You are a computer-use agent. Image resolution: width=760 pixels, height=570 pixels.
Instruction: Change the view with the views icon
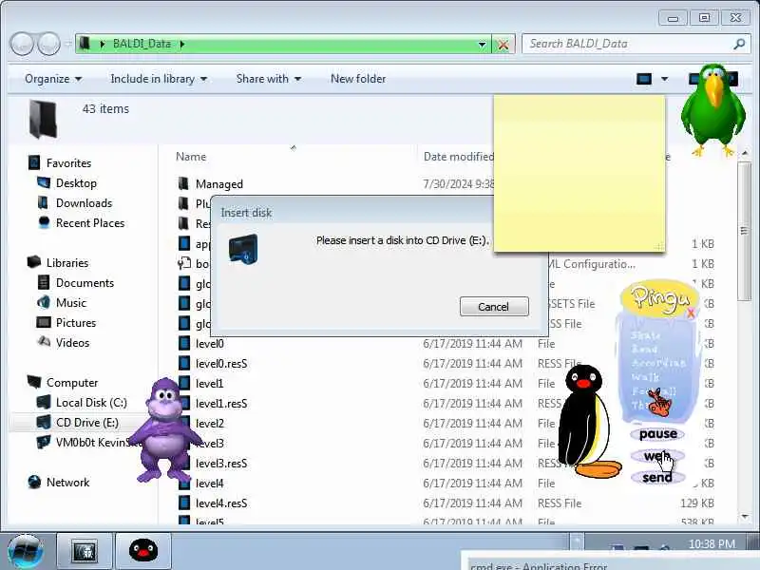point(644,79)
